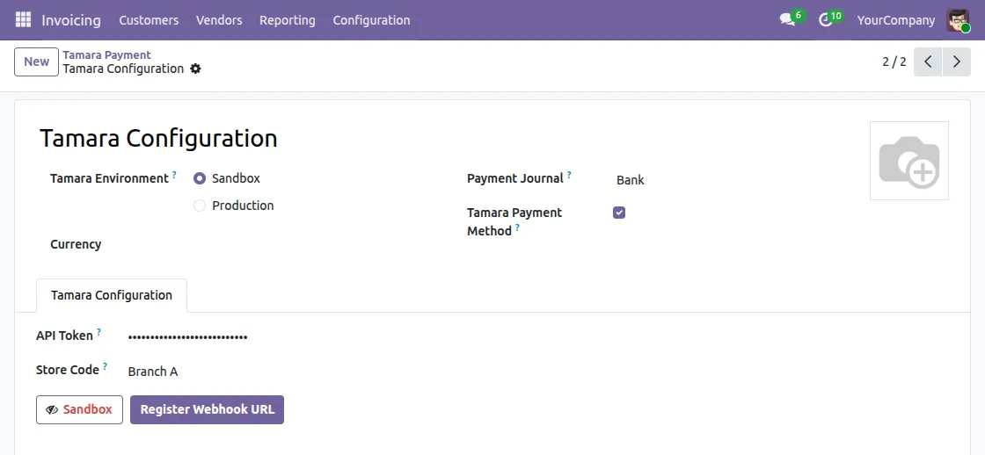Viewport: 985px width, 455px height.
Task: Switch to the Tamara Configuration tab
Action: (x=111, y=296)
